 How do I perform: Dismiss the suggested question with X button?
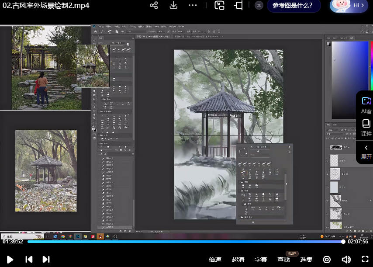[259, 6]
